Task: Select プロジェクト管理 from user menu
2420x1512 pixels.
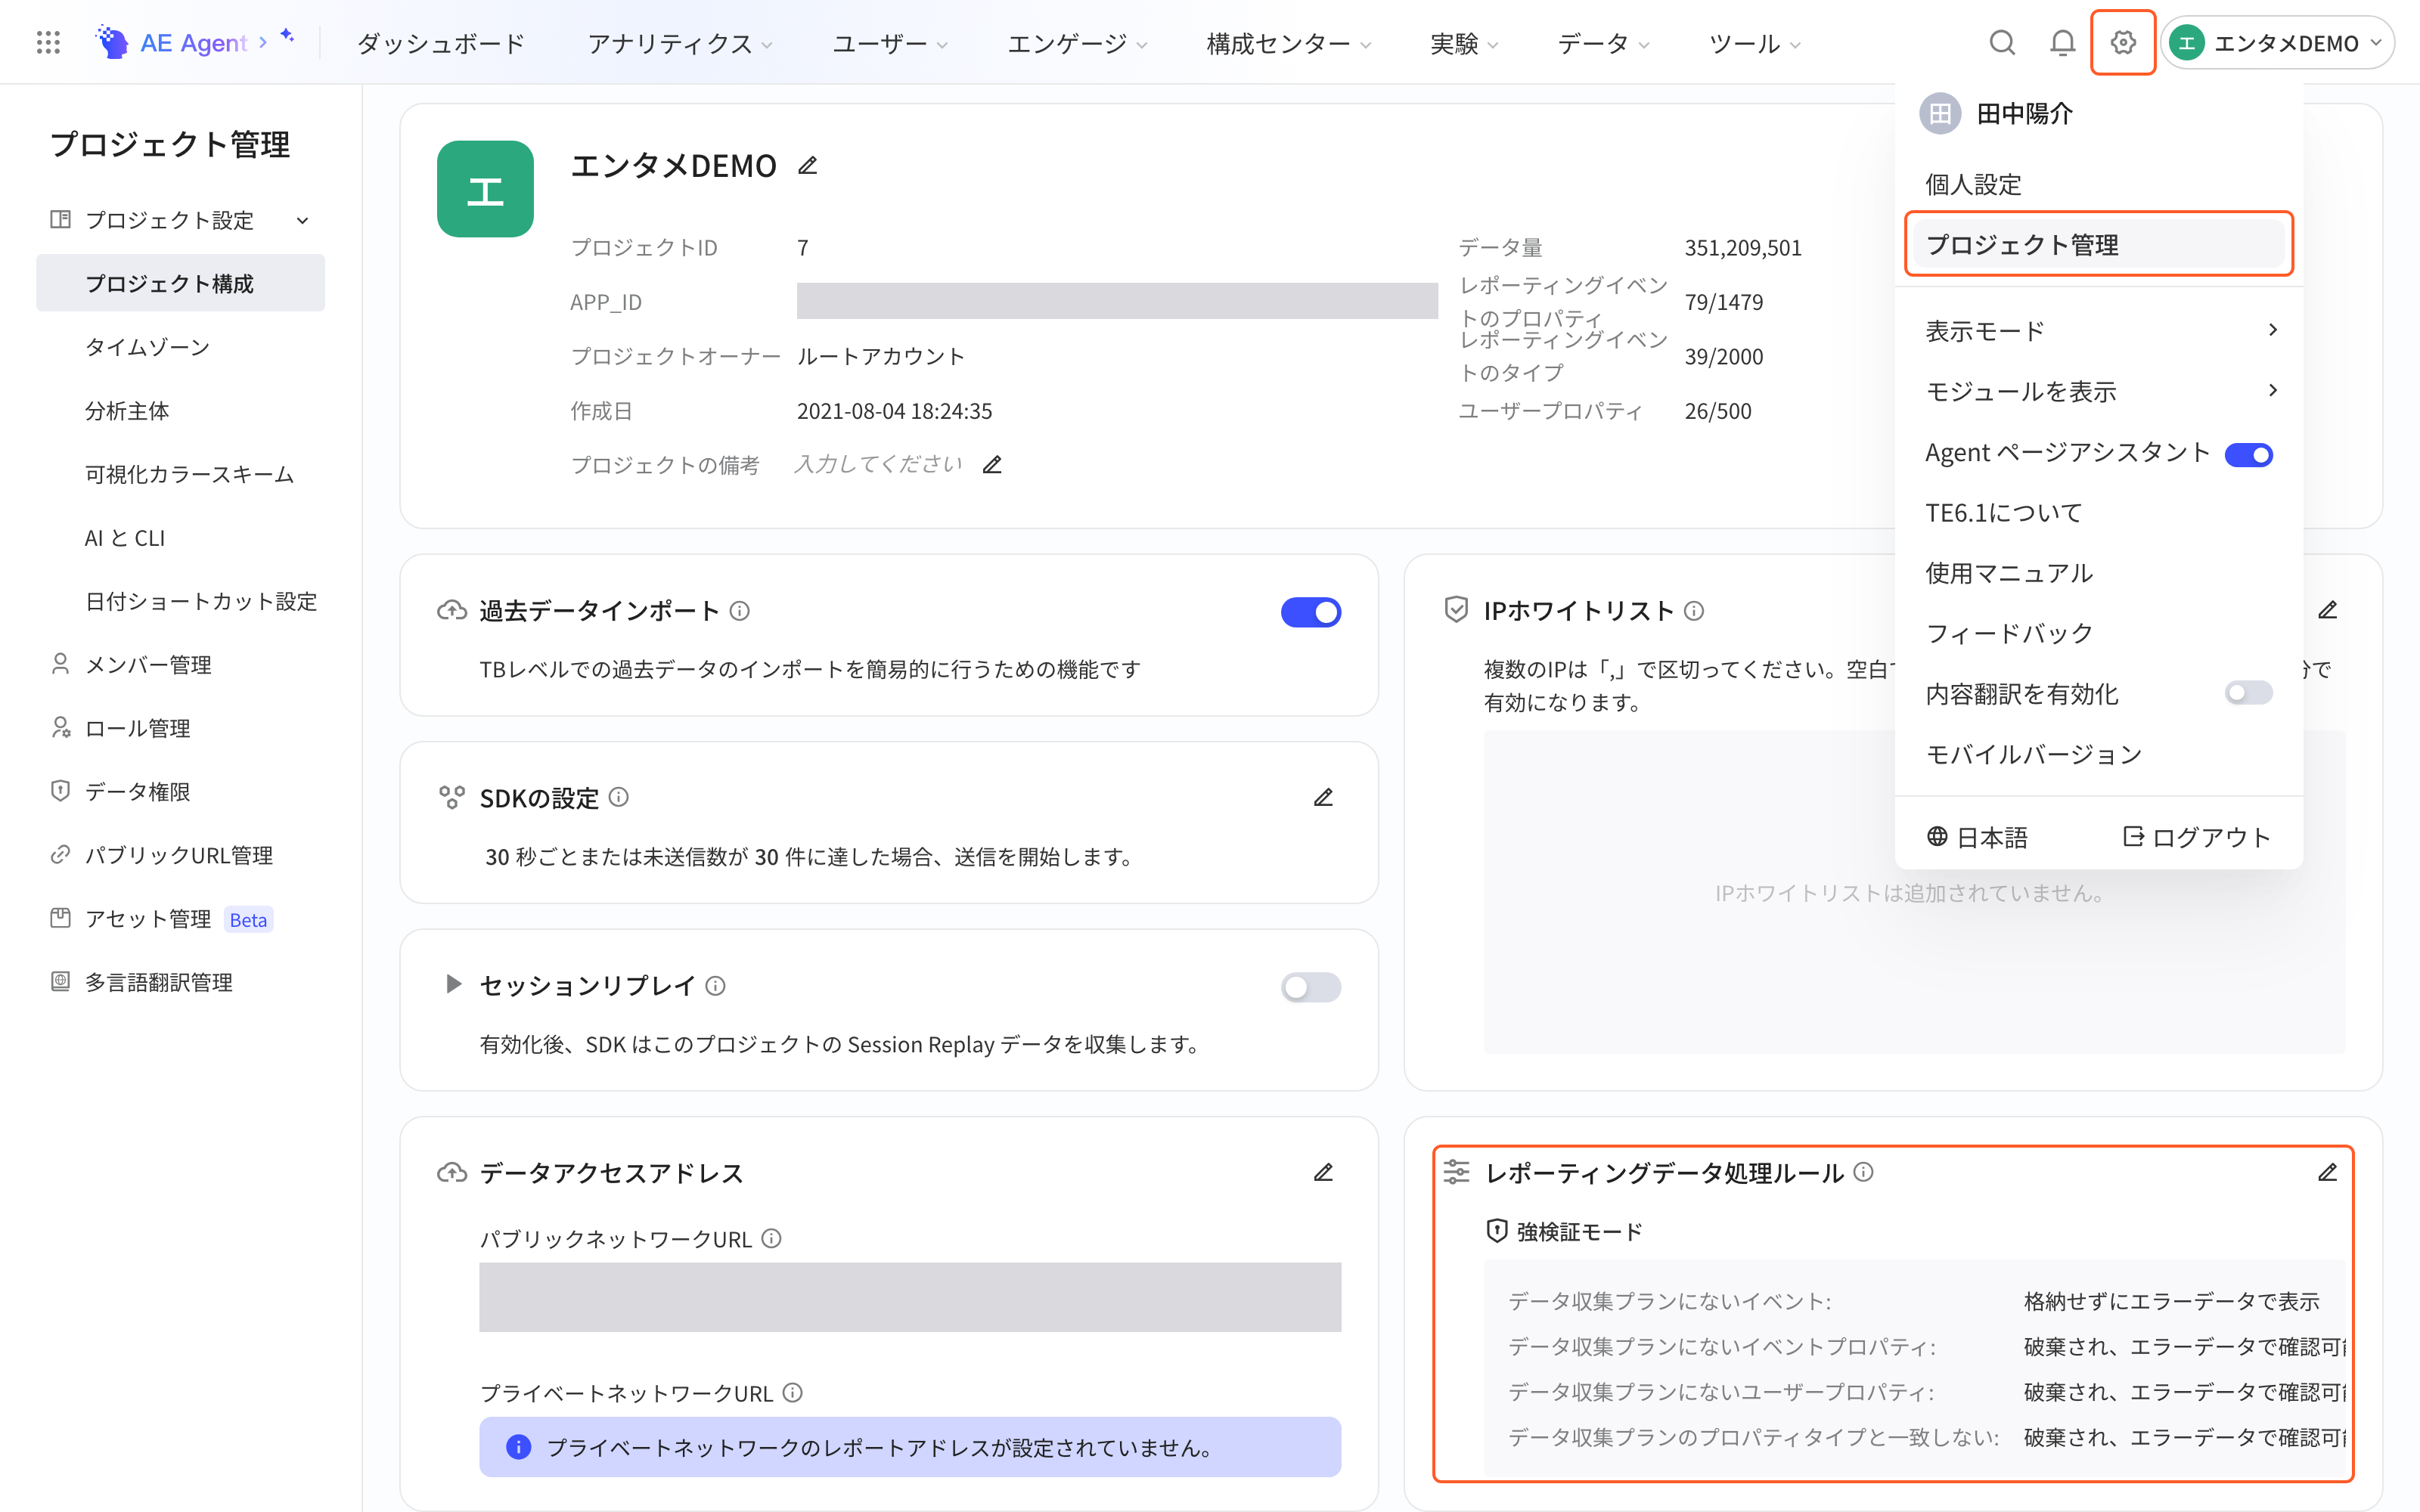Action: pos(2099,244)
